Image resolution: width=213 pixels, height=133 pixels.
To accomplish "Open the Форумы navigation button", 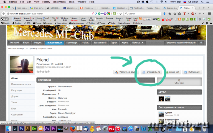I will click(38, 43).
